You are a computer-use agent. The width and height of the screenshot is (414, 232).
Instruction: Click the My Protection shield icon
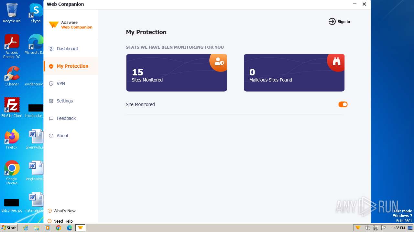(51, 66)
